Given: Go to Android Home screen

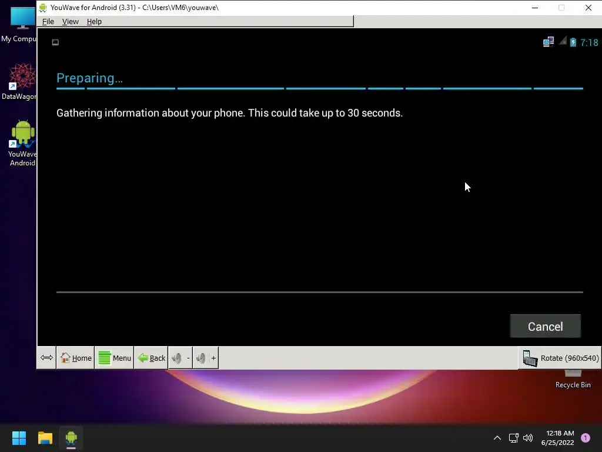Looking at the screenshot, I should click(x=76, y=358).
